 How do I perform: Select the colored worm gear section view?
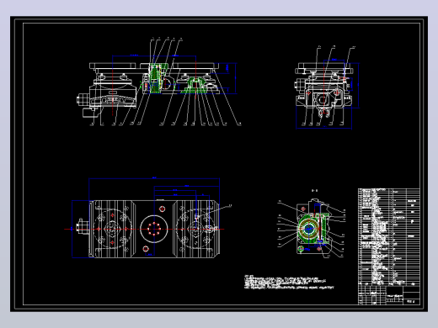tap(312, 228)
